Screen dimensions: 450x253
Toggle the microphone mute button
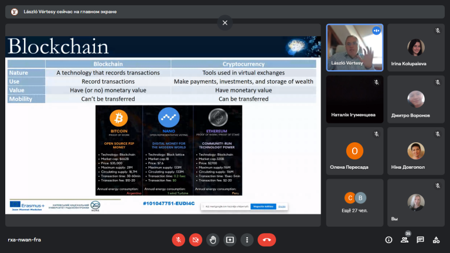tap(178, 240)
